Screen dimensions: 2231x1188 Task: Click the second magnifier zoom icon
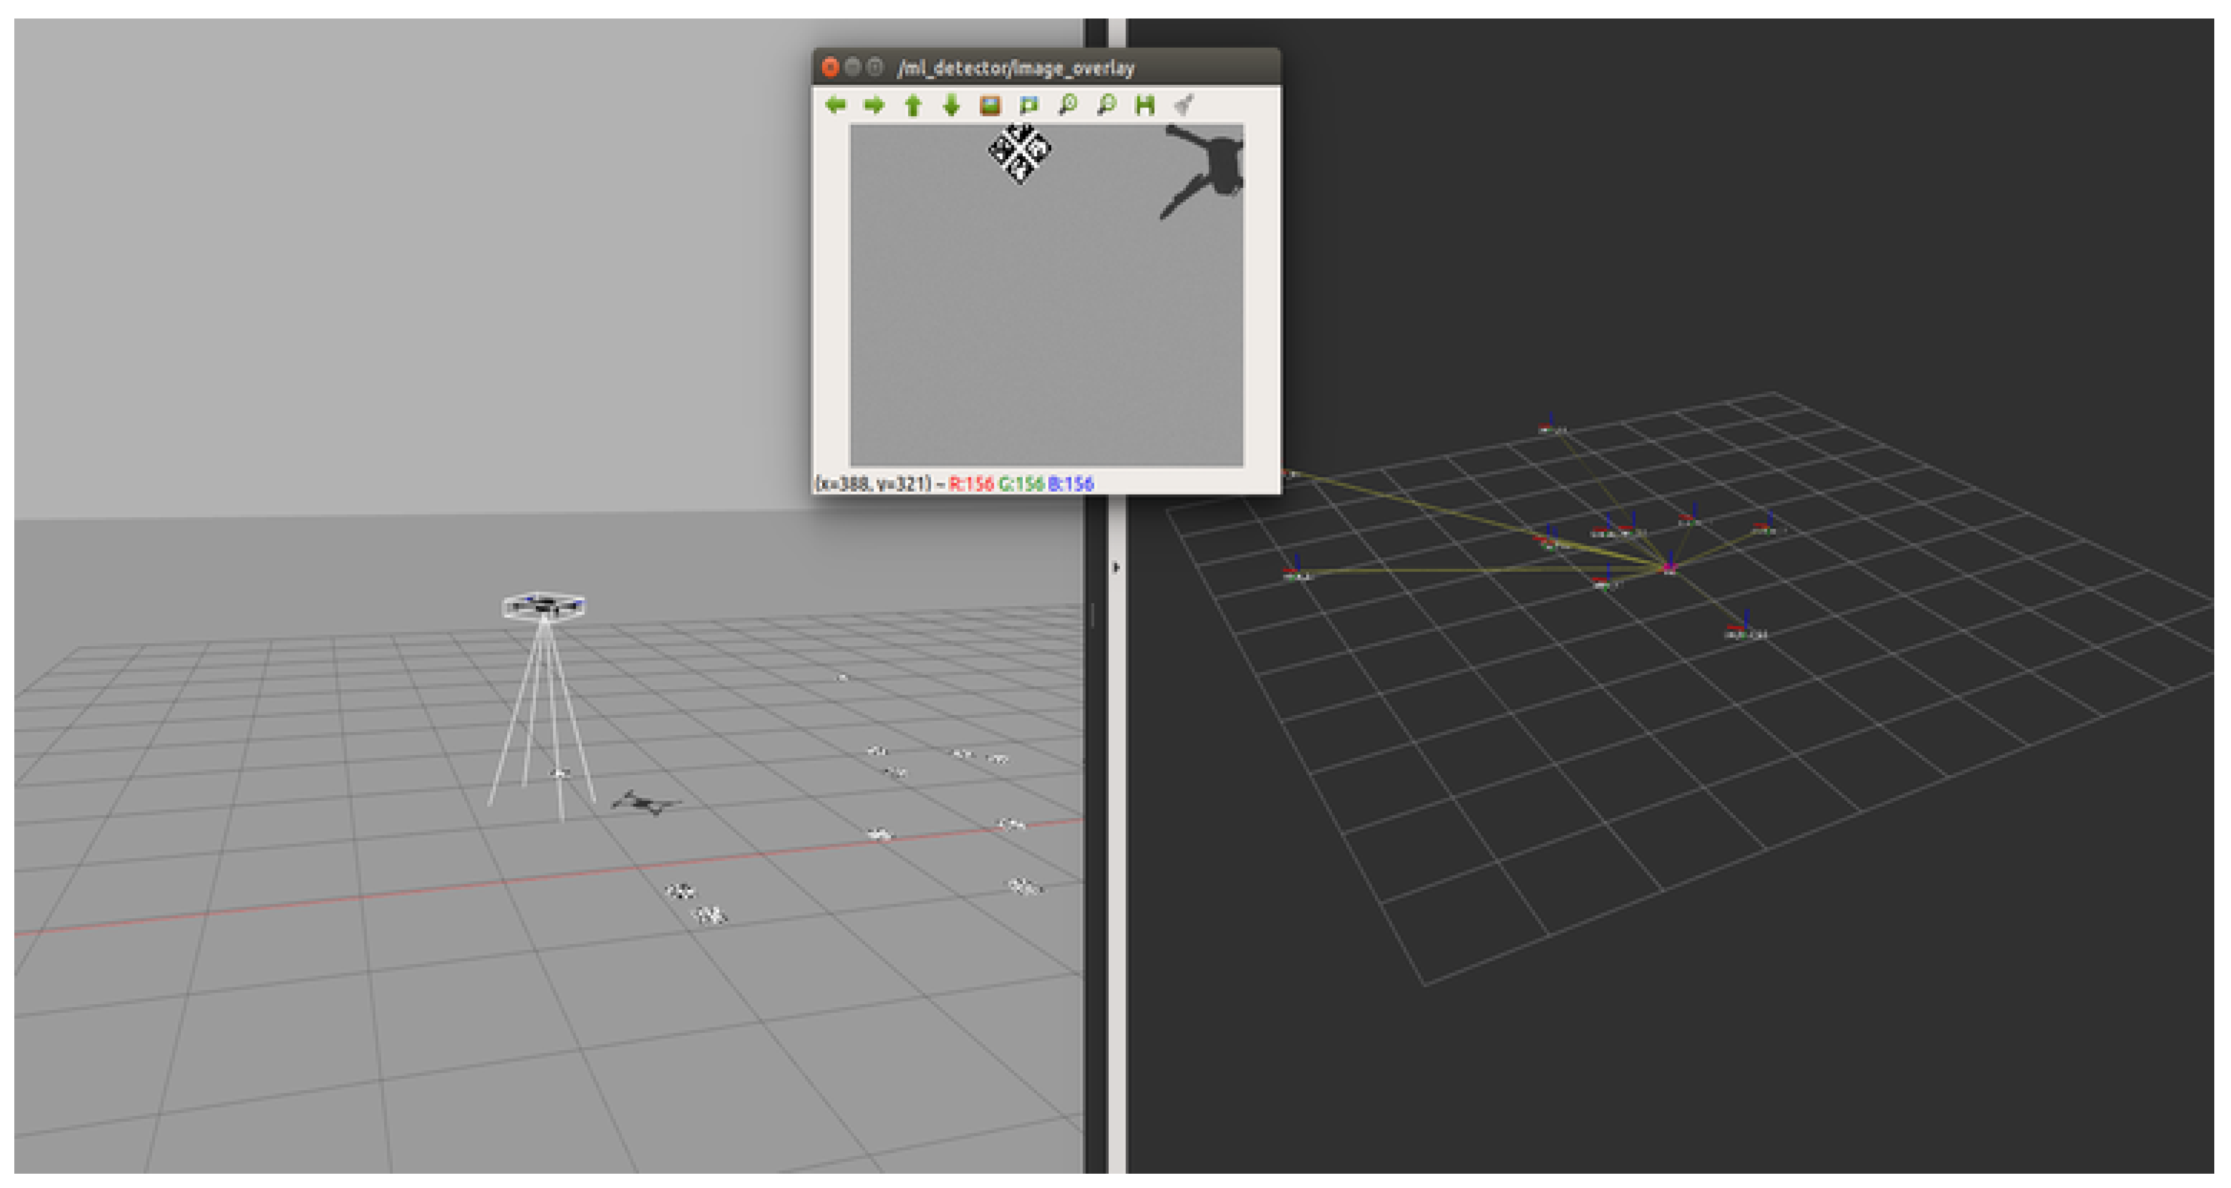pos(1106,106)
